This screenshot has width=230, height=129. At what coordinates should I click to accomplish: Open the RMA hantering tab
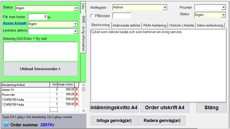155,25
